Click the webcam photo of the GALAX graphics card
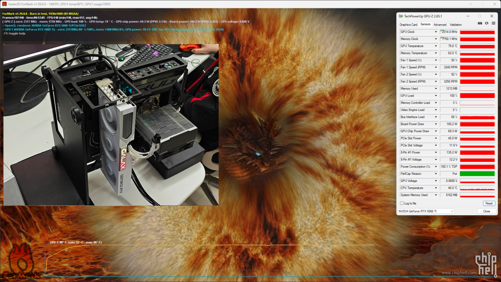This screenshot has height=282, width=501. tap(111, 125)
